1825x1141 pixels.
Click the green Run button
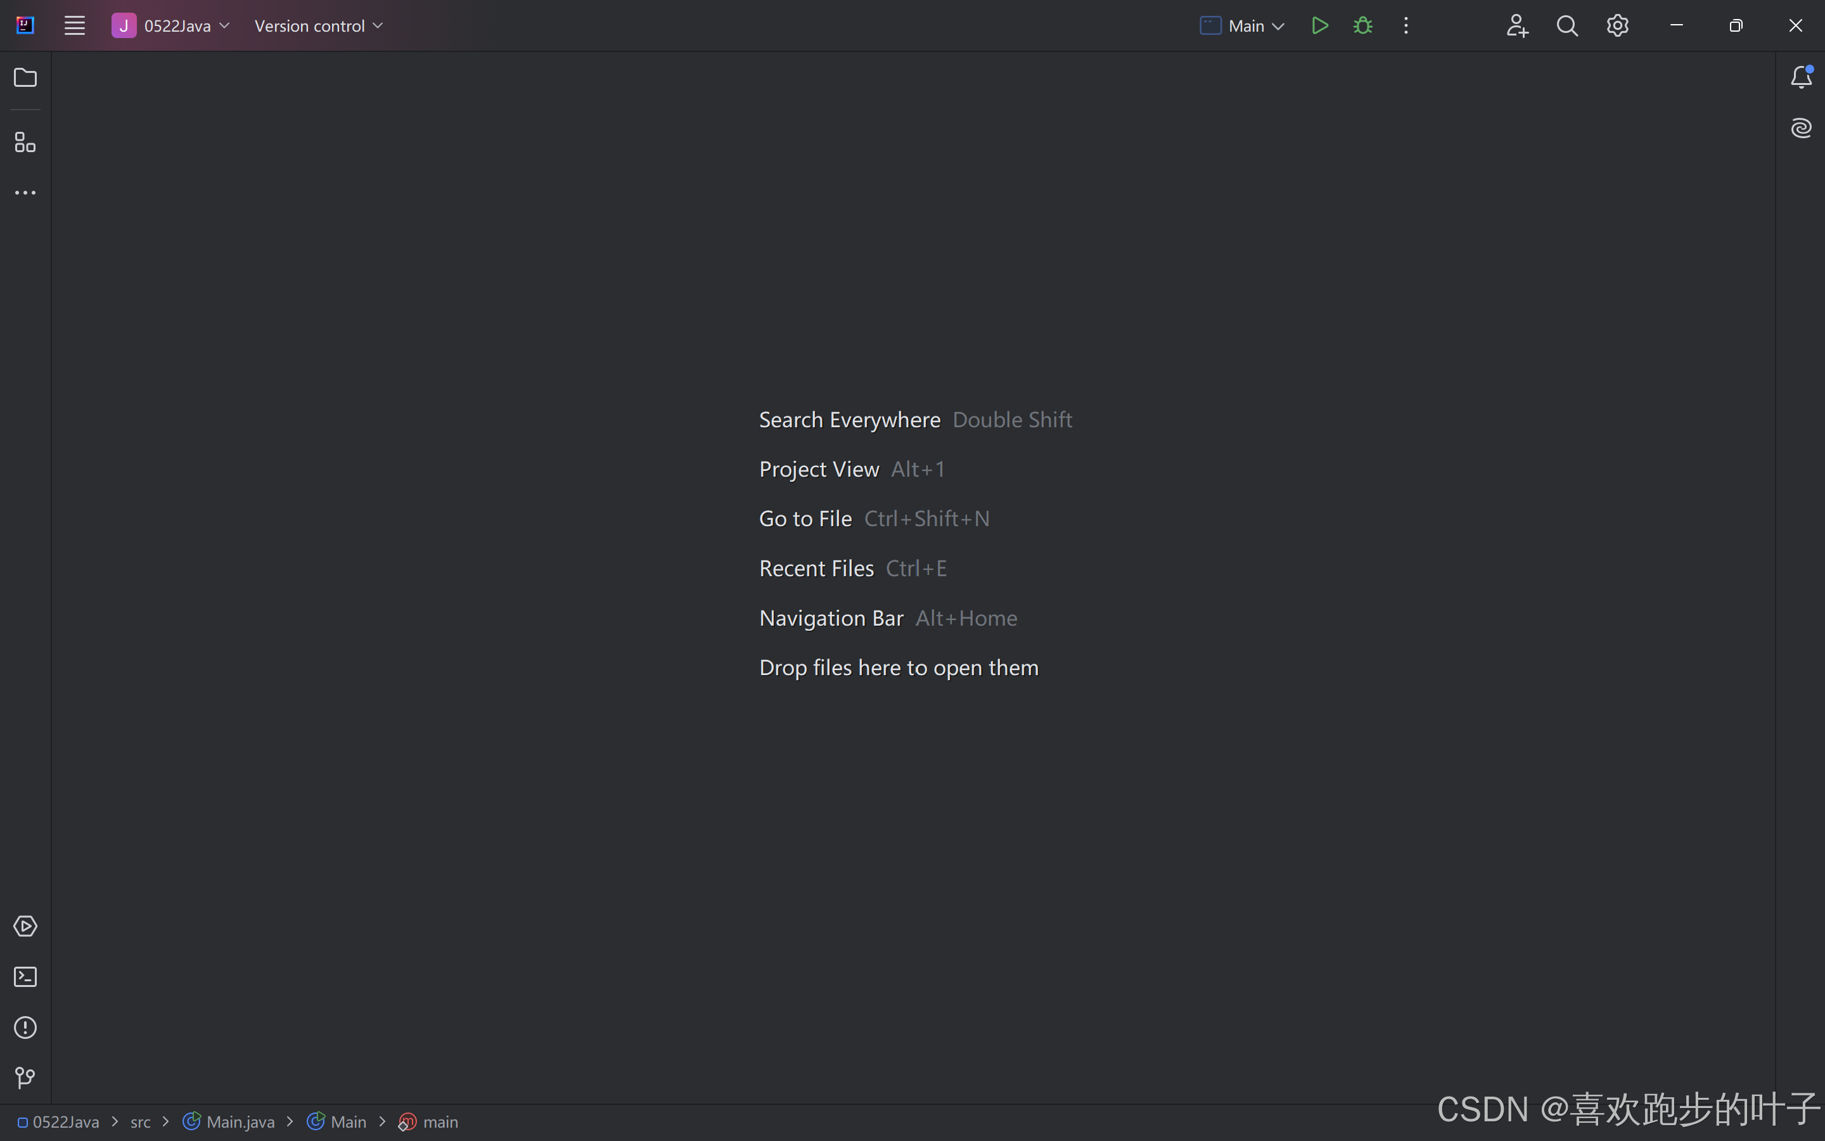[x=1320, y=25]
